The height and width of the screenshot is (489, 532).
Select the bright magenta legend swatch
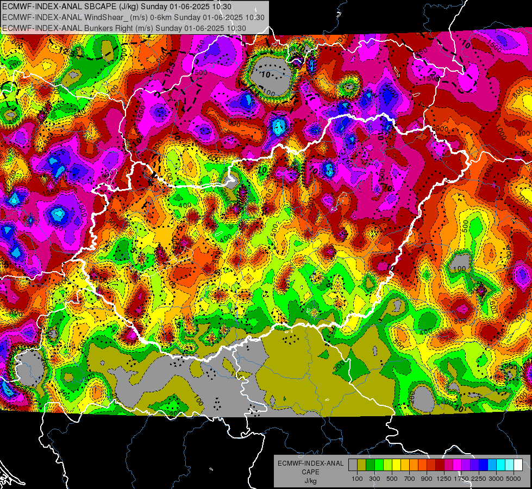pyautogui.click(x=458, y=465)
